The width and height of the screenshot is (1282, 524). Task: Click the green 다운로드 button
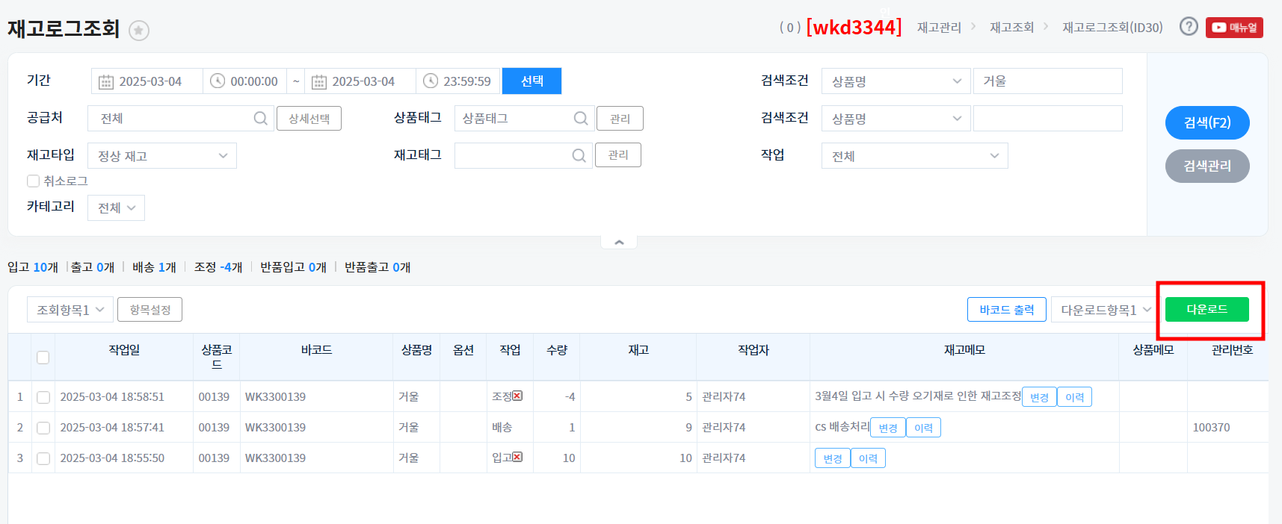[1207, 309]
